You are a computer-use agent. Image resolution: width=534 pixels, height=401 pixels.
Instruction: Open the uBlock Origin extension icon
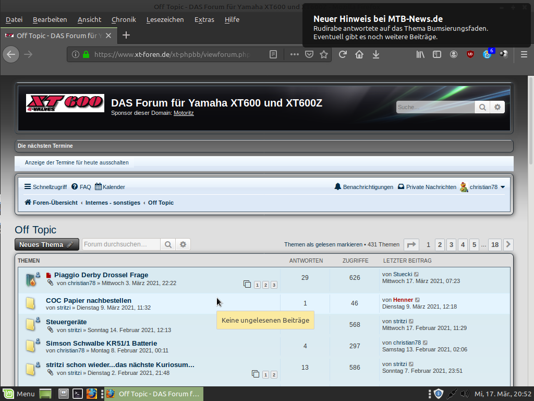(x=470, y=54)
